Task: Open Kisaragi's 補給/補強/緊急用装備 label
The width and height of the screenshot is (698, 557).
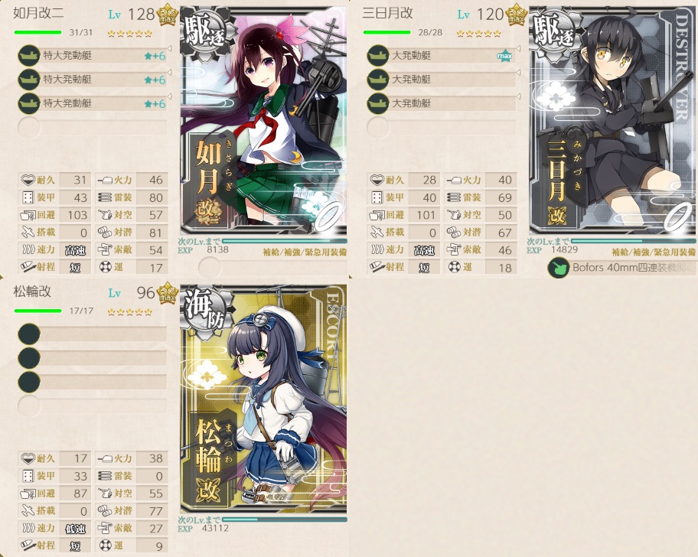Action: tap(305, 252)
